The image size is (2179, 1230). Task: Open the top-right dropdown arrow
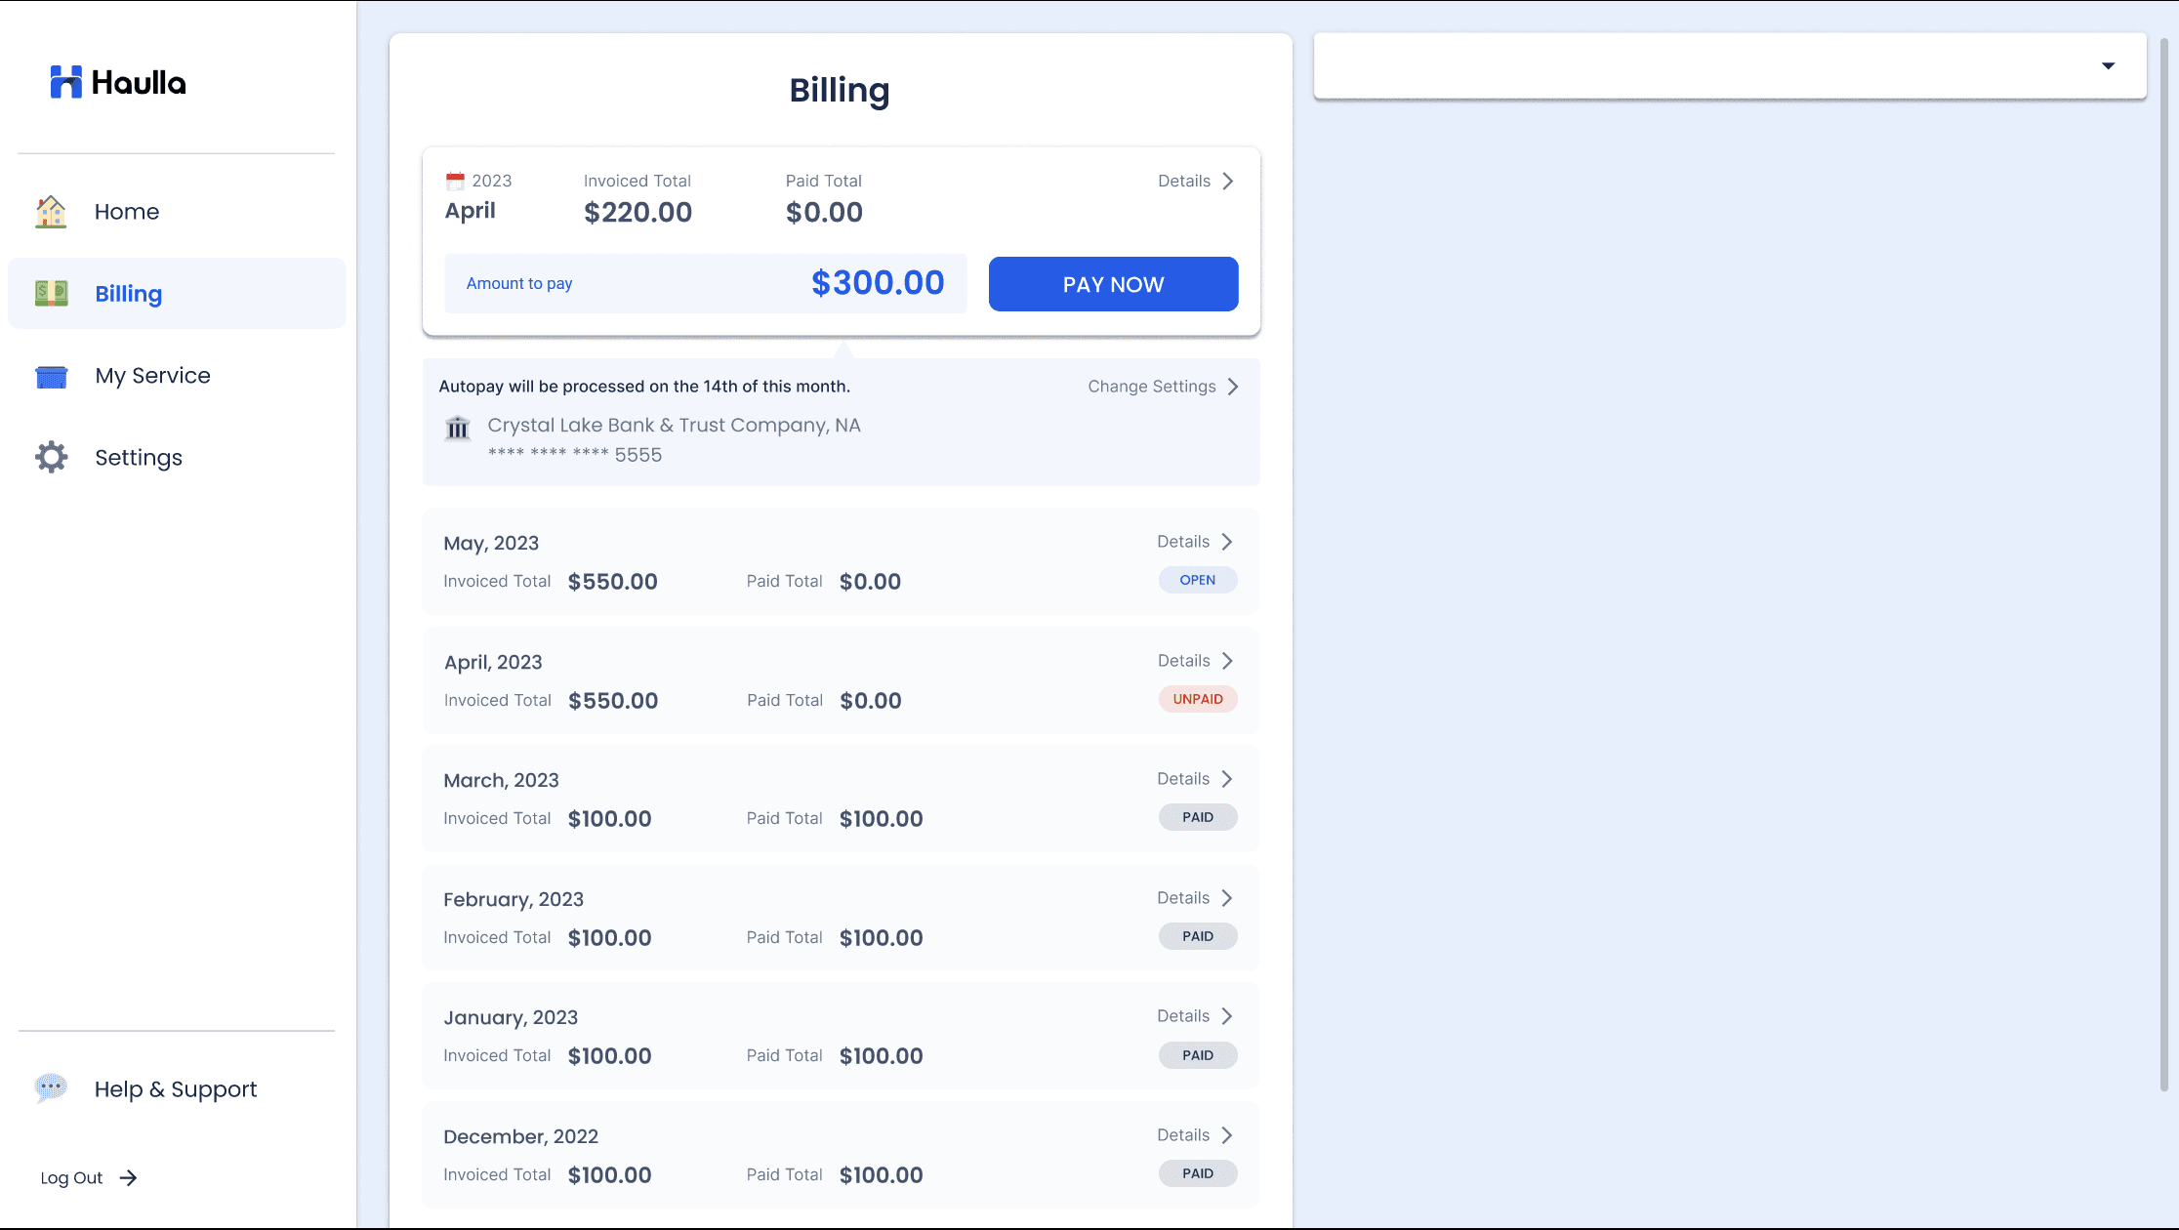(x=2108, y=65)
